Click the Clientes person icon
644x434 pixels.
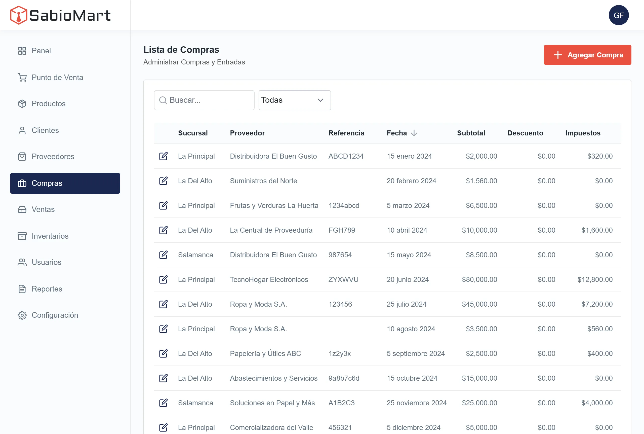point(22,130)
